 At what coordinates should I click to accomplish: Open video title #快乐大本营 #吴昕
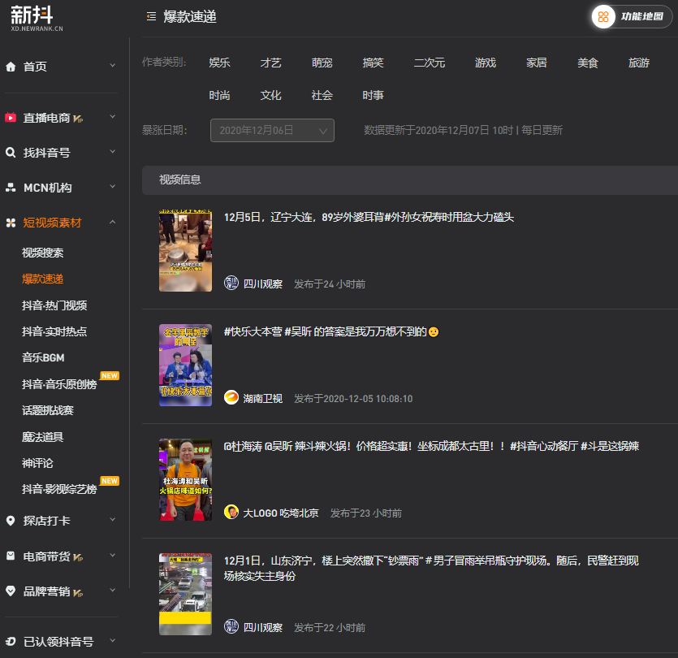(x=331, y=331)
